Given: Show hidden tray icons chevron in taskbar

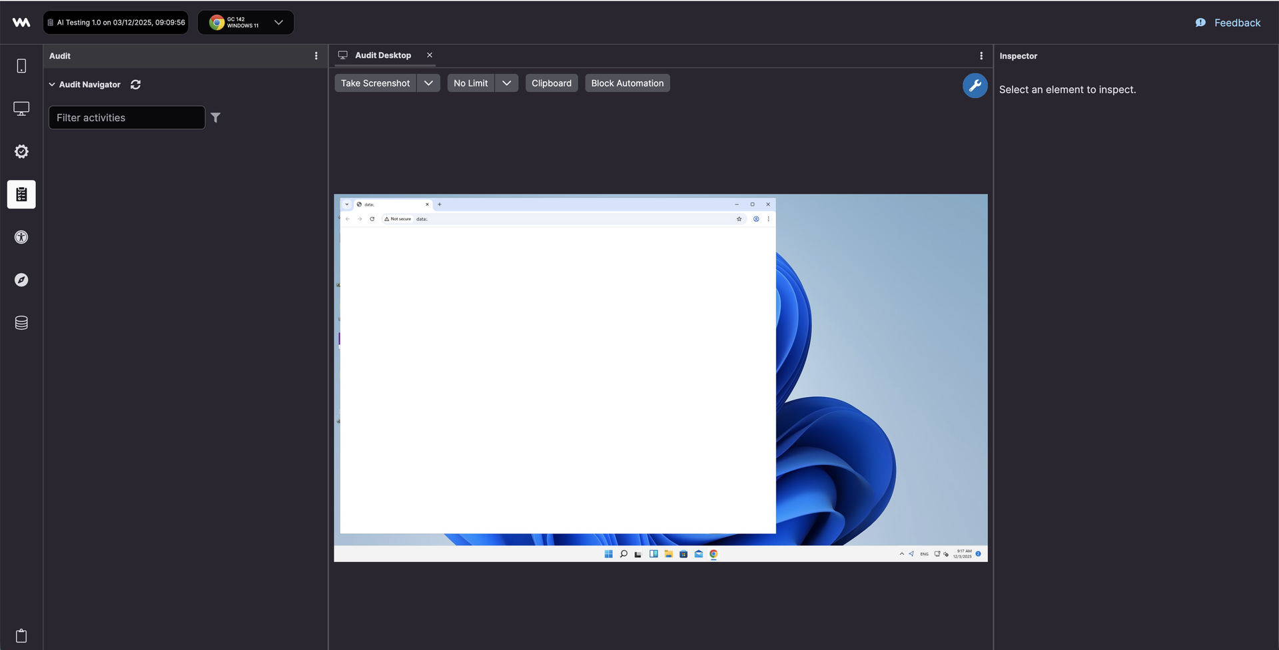Looking at the screenshot, I should 902,554.
